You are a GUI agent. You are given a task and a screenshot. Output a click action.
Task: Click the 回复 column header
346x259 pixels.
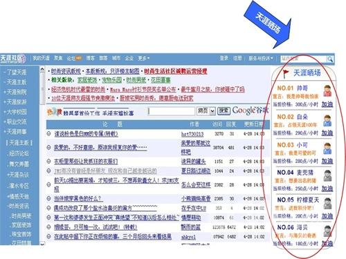pyautogui.click(x=231, y=124)
